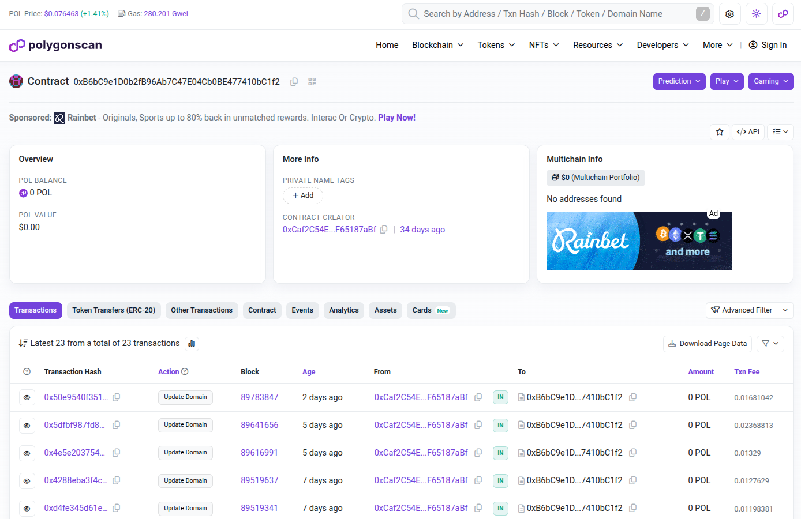Open the Multichain Portfolio badge
801x519 pixels.
click(x=596, y=178)
